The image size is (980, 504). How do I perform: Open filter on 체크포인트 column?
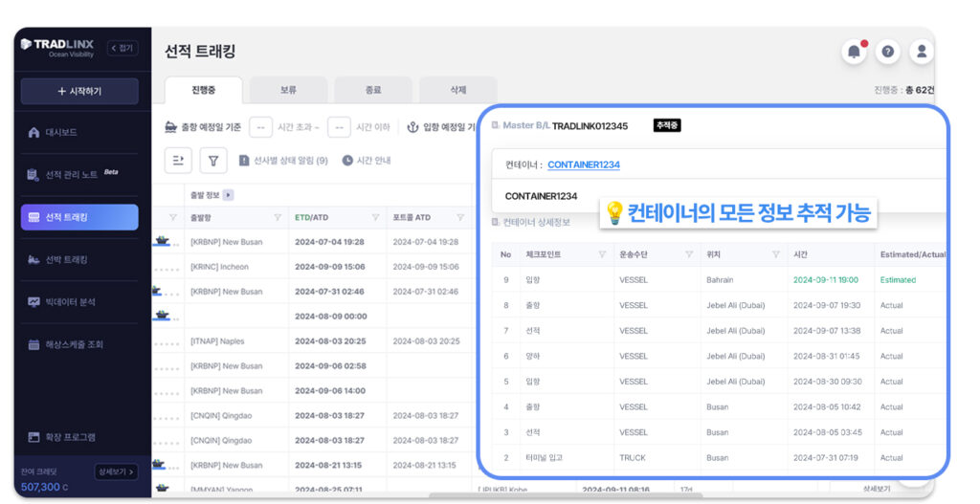tap(603, 254)
